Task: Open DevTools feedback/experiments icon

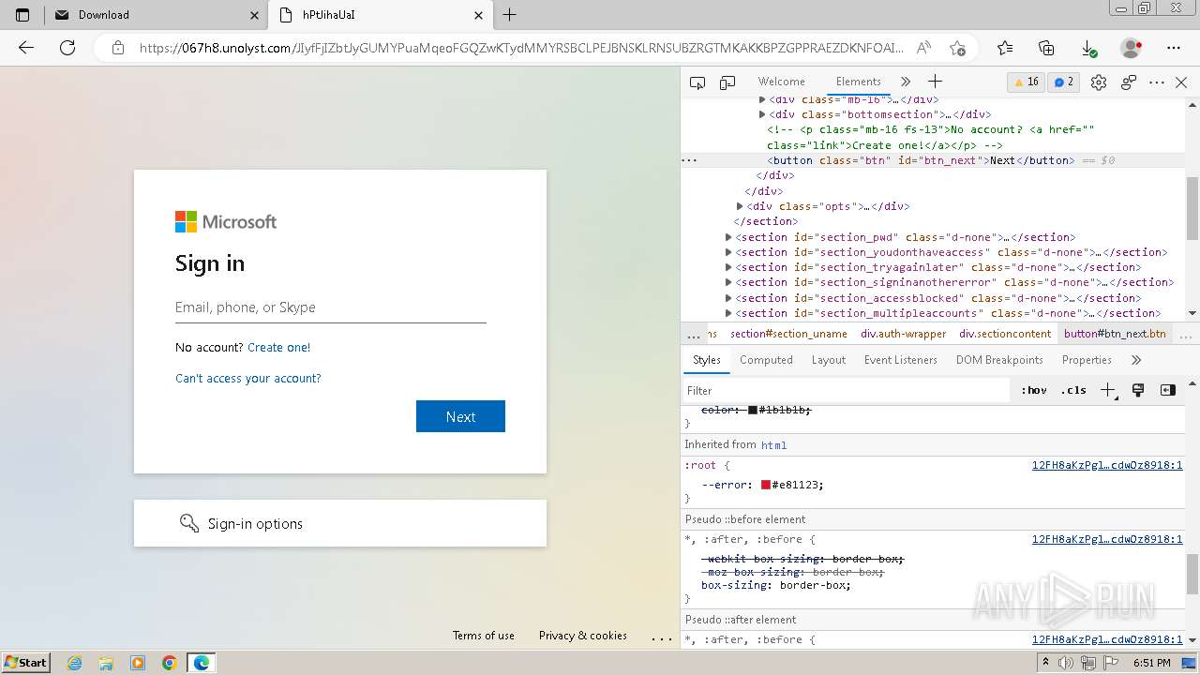Action: pyautogui.click(x=1129, y=82)
